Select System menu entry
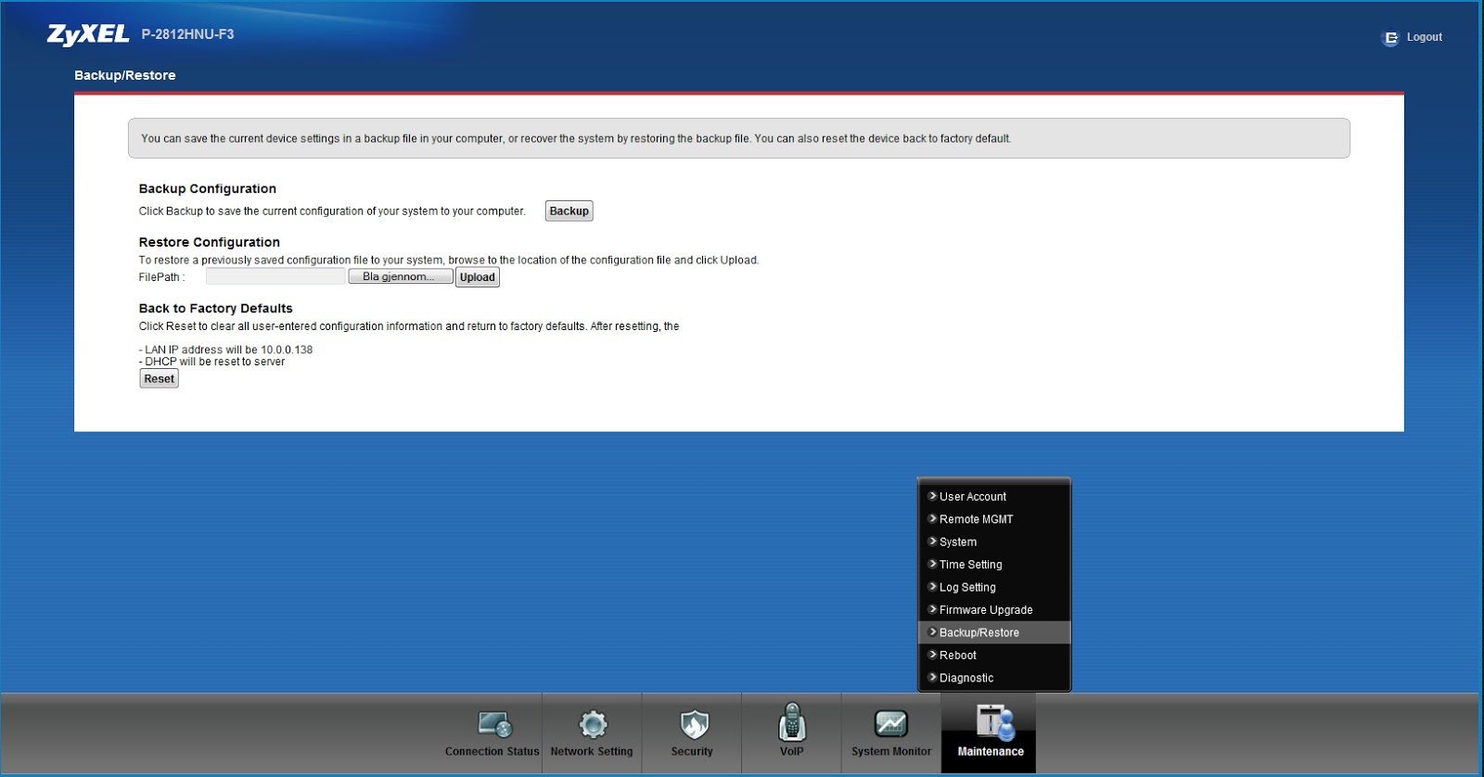1484x777 pixels. pyautogui.click(x=994, y=542)
